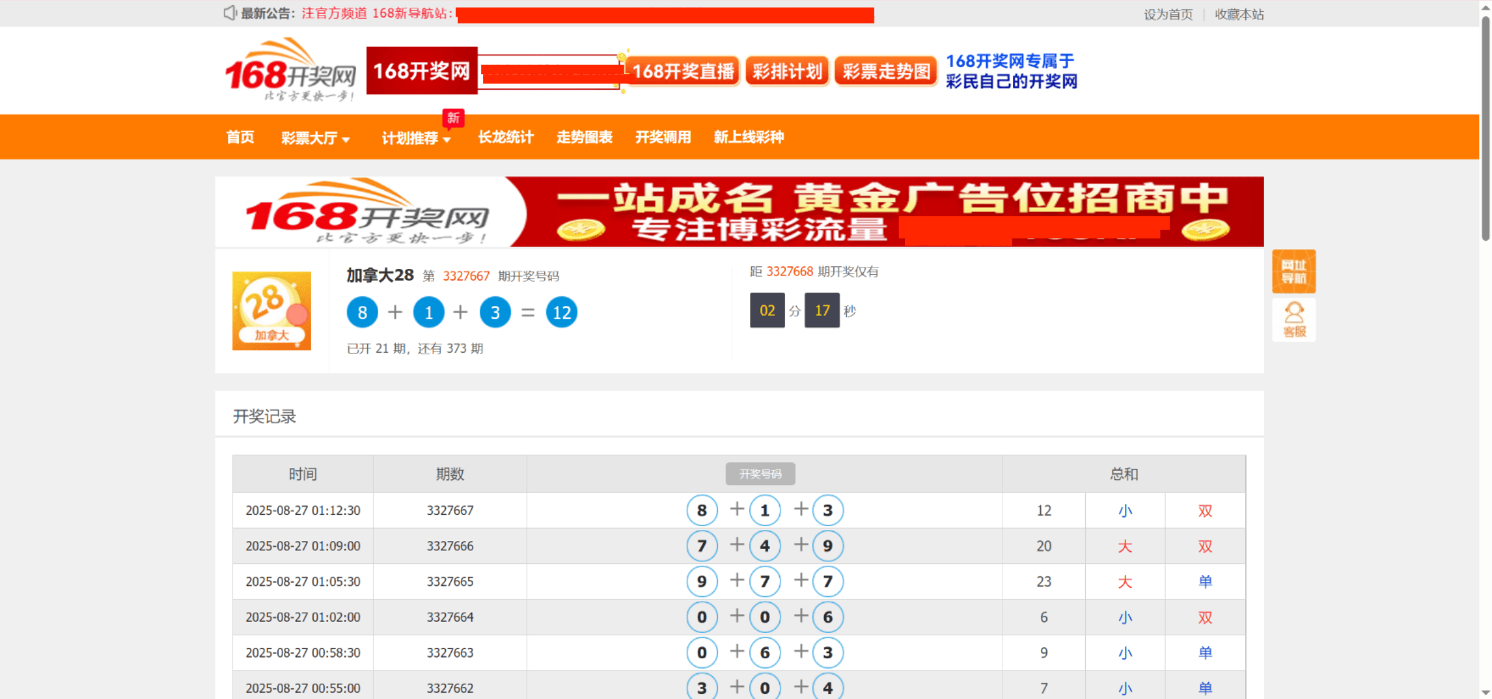Click the 加拿大28 lottery thumbnail icon

click(x=272, y=311)
